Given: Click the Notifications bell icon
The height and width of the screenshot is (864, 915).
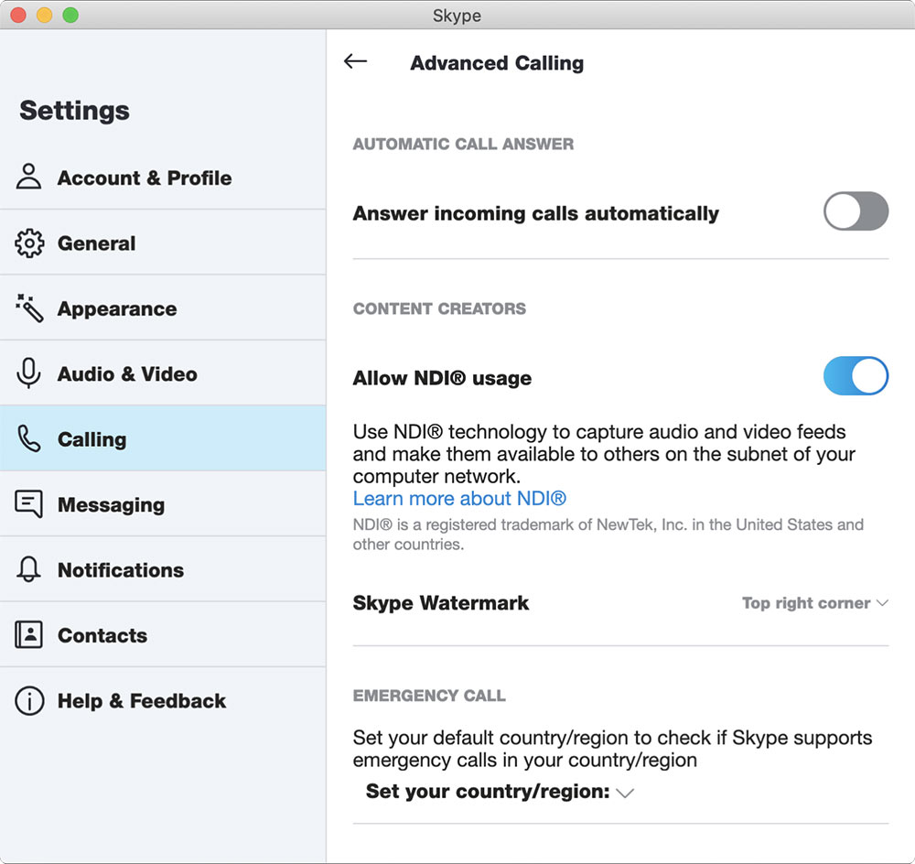Looking at the screenshot, I should pos(28,568).
